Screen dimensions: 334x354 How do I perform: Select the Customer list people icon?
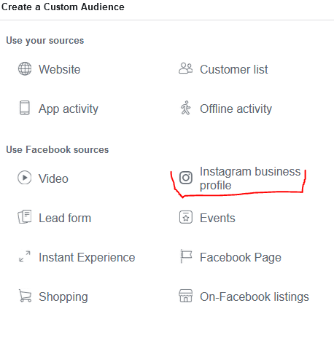[186, 68]
